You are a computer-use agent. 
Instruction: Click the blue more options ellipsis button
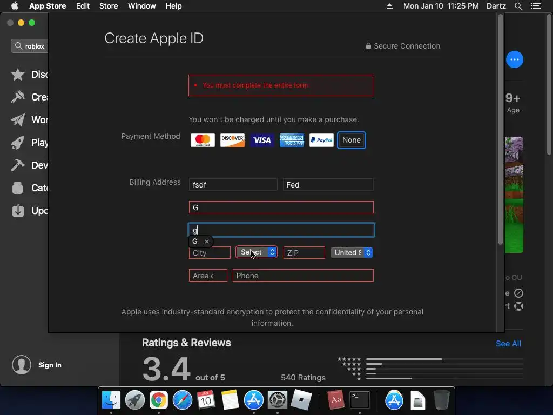(515, 59)
